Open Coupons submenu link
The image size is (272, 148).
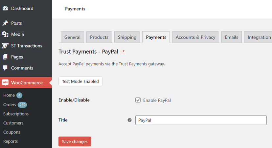[12, 132]
